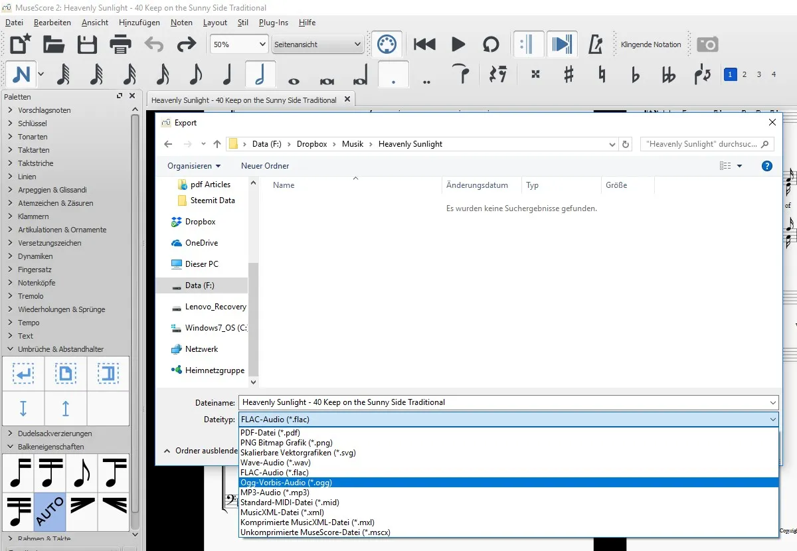Toggle play repeats button

click(x=529, y=44)
